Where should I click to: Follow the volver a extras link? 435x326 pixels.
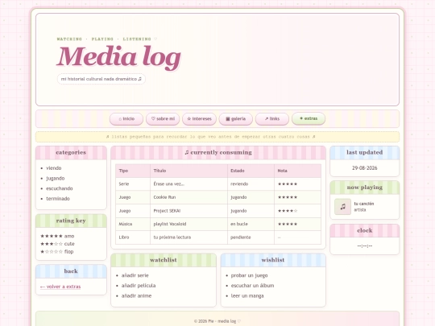[60, 287]
